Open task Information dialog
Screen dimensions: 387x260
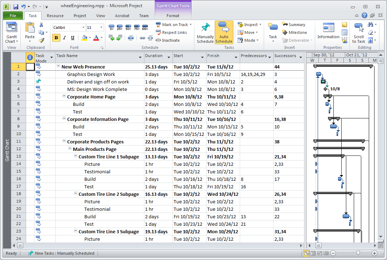tap(328, 31)
